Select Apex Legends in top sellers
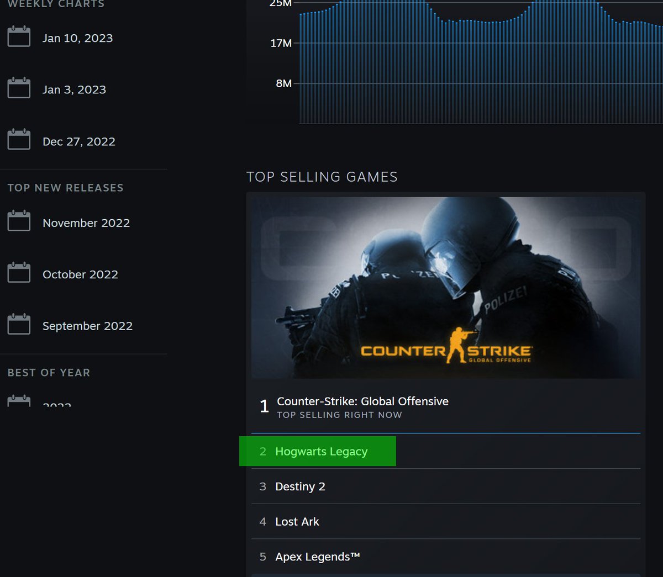Image resolution: width=663 pixels, height=577 pixels. click(x=446, y=557)
